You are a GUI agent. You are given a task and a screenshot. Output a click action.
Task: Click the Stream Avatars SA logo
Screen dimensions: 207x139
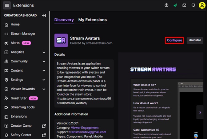click(x=61, y=40)
